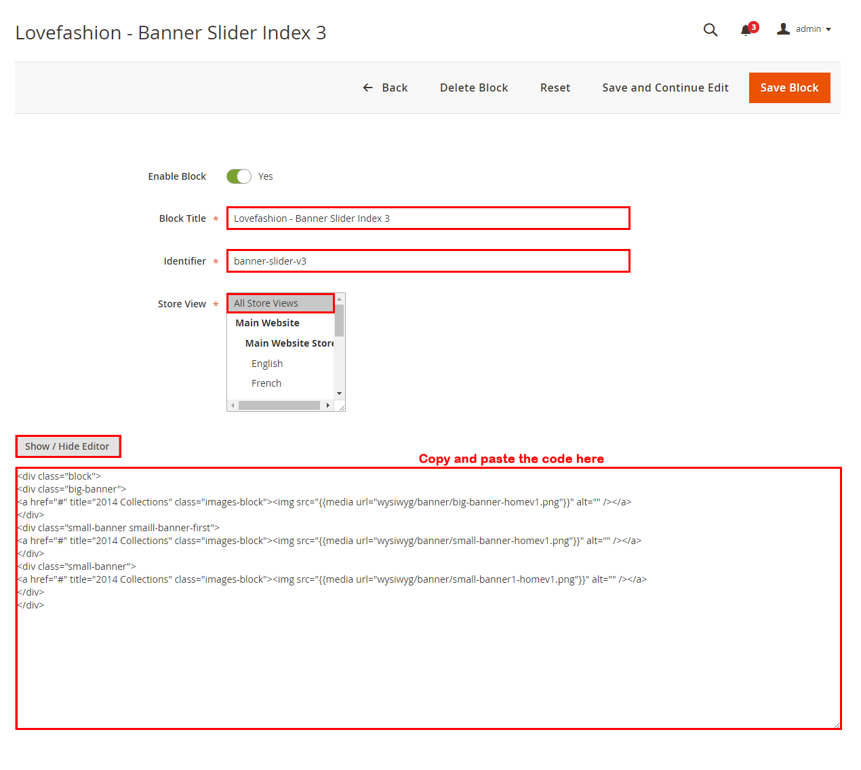Click the orange Save Block button
This screenshot has width=861, height=770.
coord(789,88)
